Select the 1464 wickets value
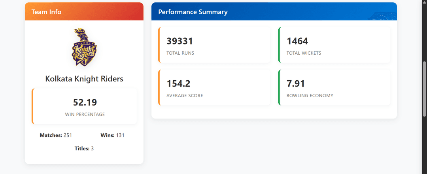Viewport: 427px width, 174px height. click(x=297, y=41)
